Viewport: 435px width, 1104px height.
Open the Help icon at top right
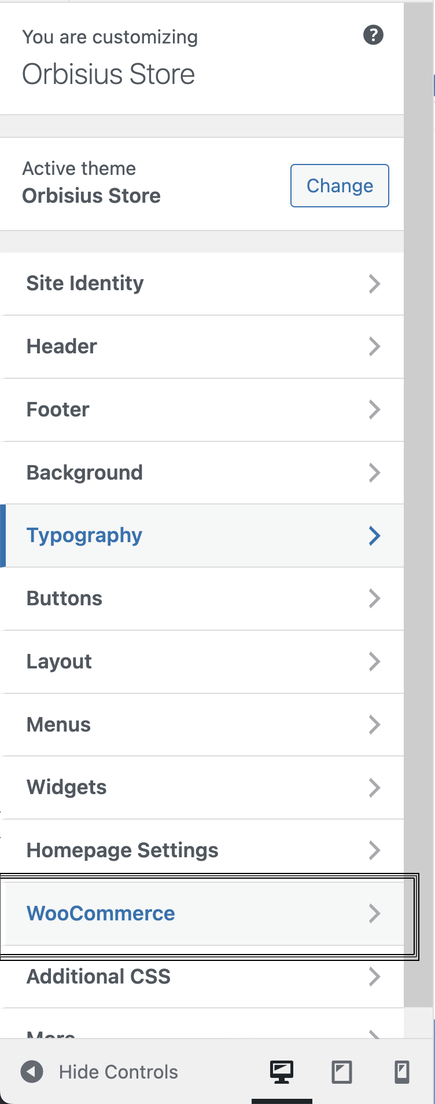click(374, 35)
